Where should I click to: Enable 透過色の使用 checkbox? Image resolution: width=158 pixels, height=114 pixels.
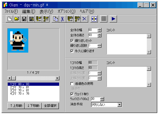click(72, 84)
